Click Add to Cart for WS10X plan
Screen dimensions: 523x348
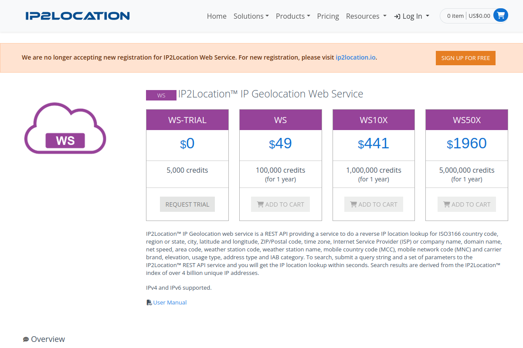click(374, 204)
